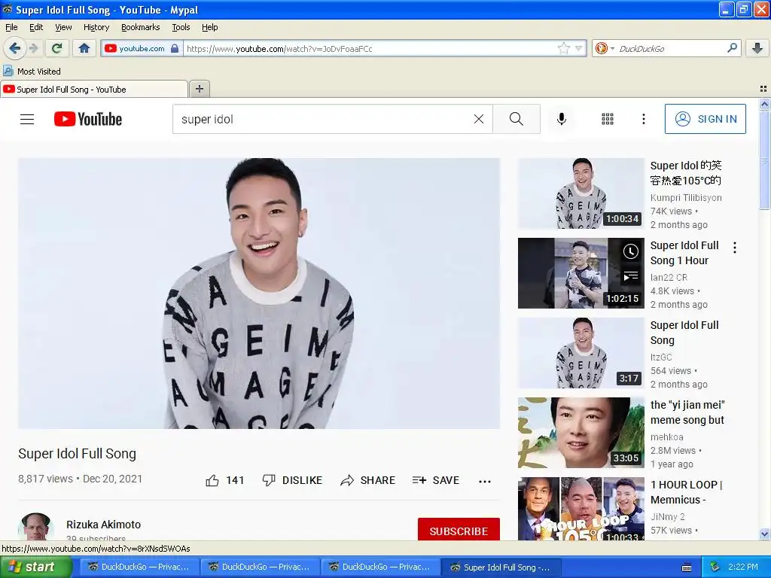The height and width of the screenshot is (578, 771).
Task: Open the Super Idol Full Song 1 Hour thumbnail
Action: [x=581, y=273]
